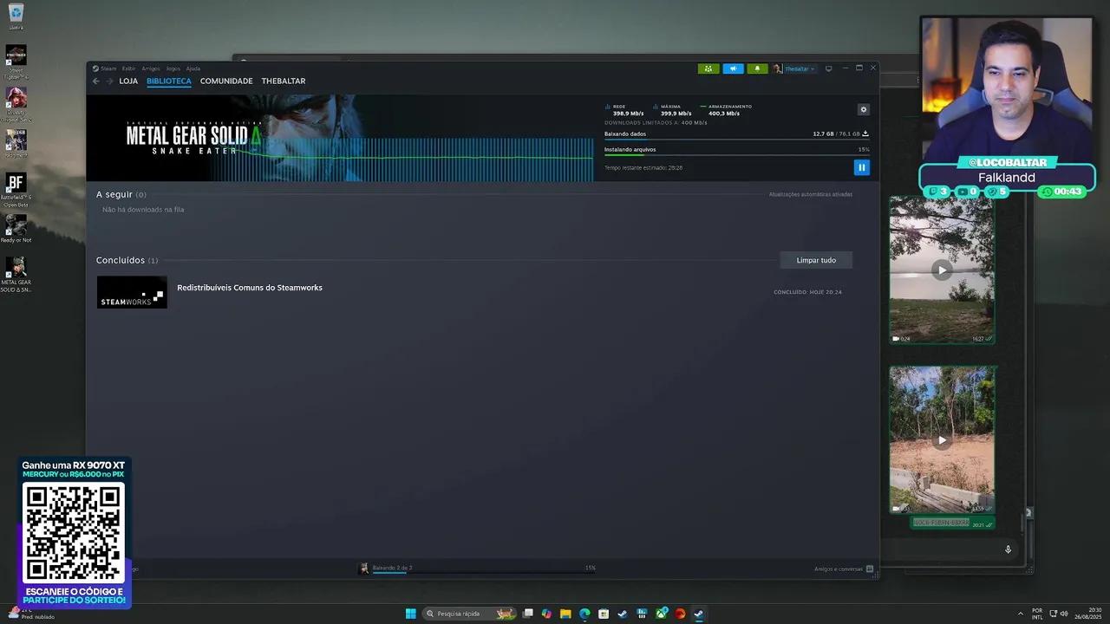
Task: Open Ready or Not desktop shortcut
Action: pyautogui.click(x=16, y=229)
